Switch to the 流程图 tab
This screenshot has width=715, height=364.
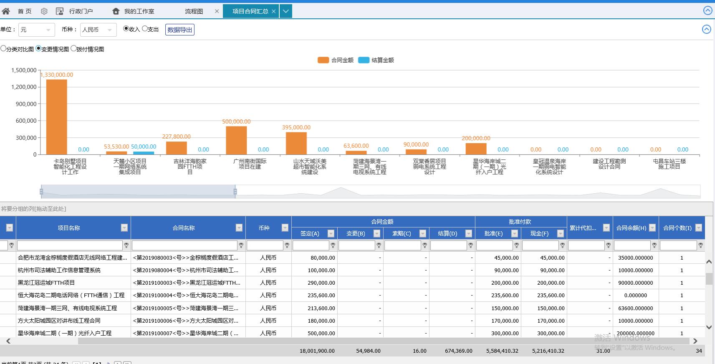click(194, 11)
